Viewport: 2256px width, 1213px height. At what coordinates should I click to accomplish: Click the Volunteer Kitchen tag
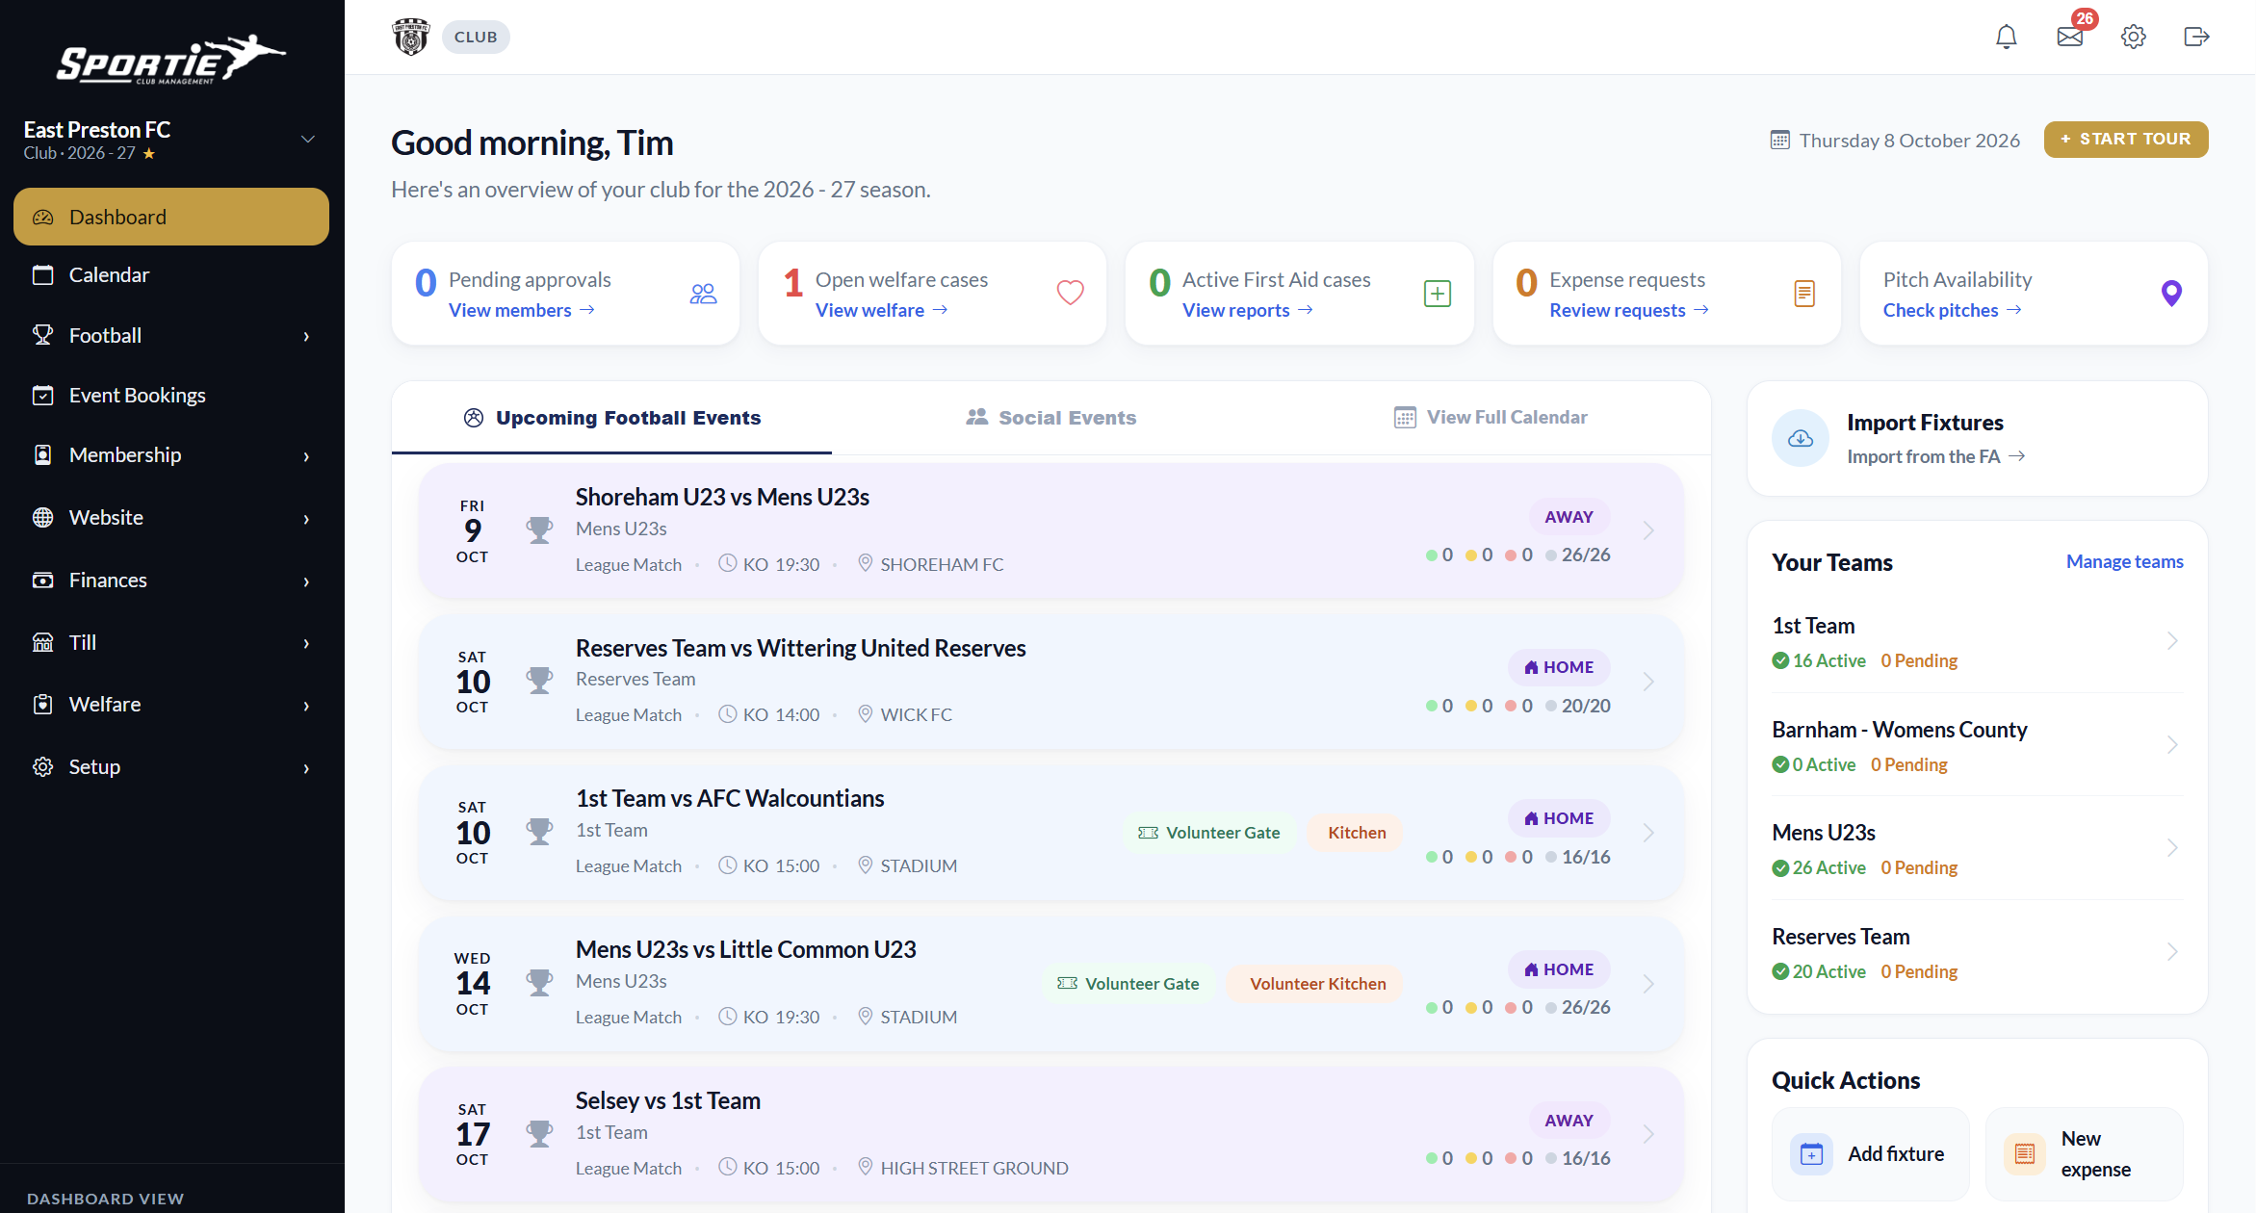tap(1317, 984)
